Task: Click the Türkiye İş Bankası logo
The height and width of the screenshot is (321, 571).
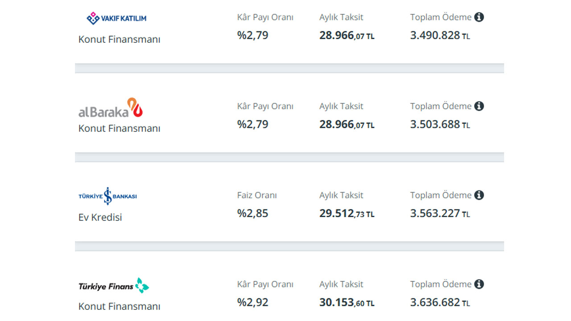Action: [x=108, y=196]
